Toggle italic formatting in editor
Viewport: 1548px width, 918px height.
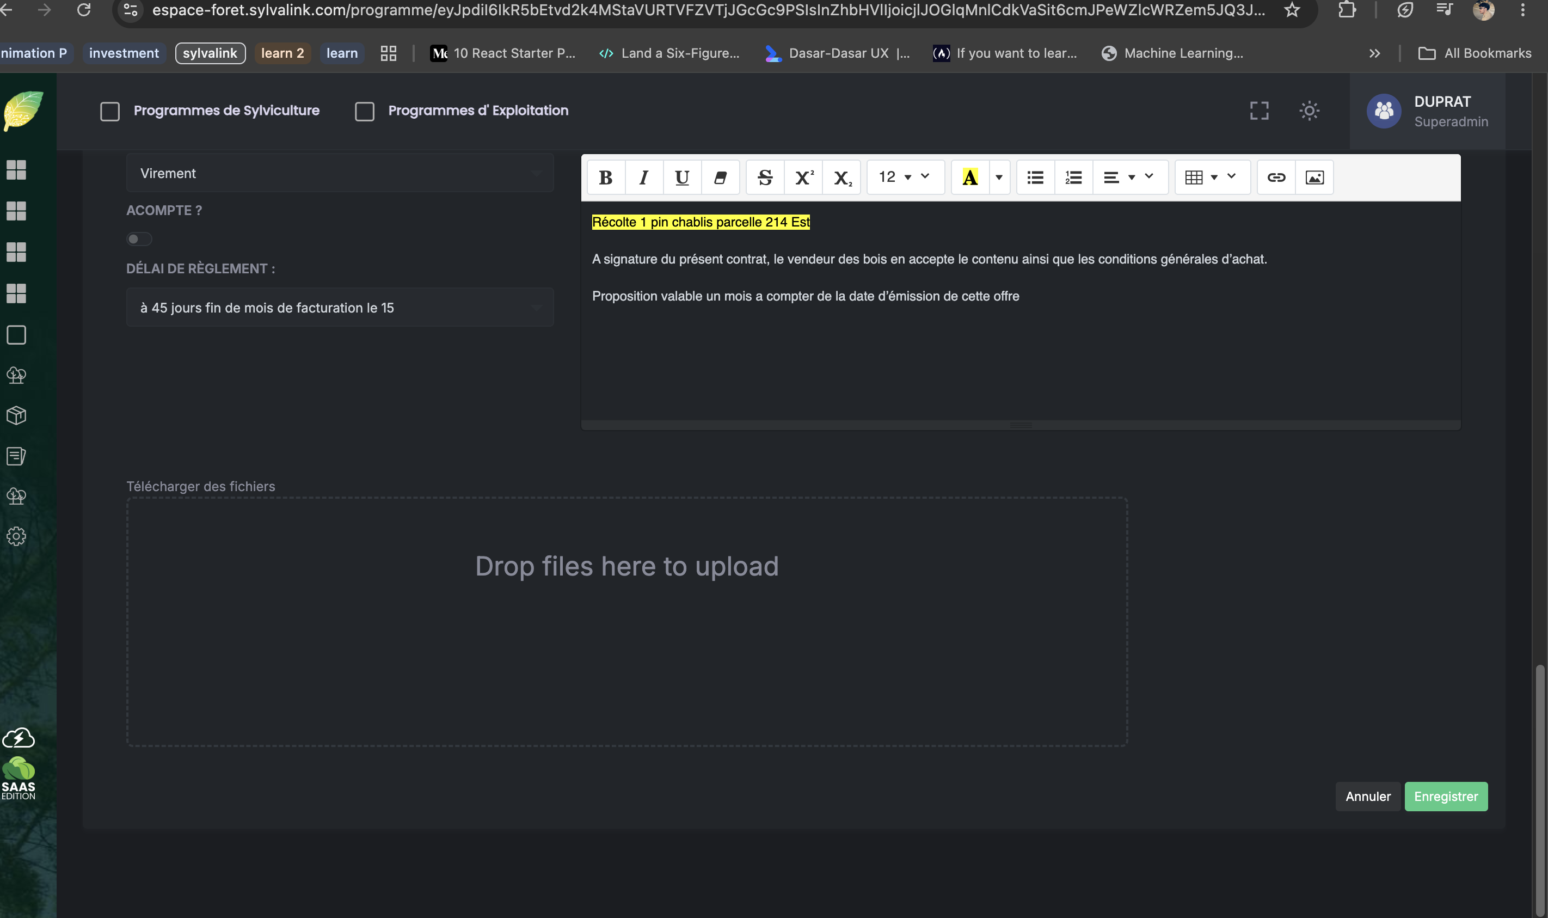643,178
